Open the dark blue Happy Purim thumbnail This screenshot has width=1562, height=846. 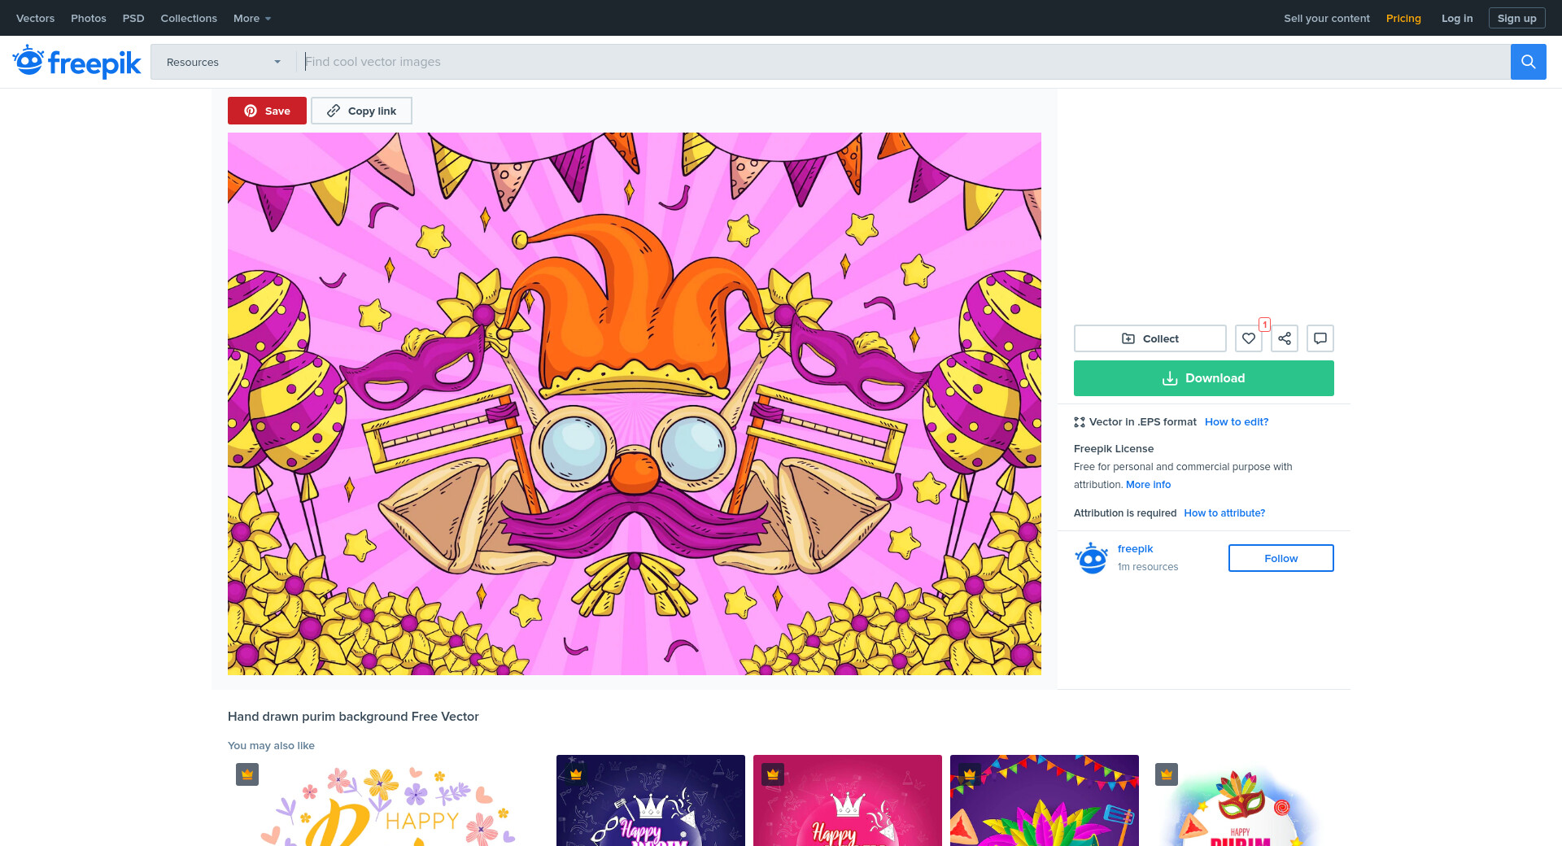click(x=651, y=800)
